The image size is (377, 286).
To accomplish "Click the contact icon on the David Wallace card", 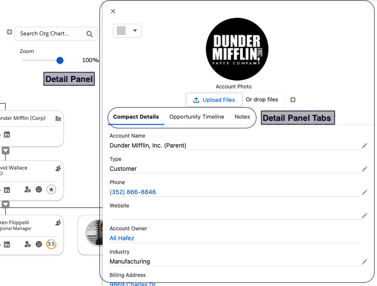I will pyautogui.click(x=58, y=168).
